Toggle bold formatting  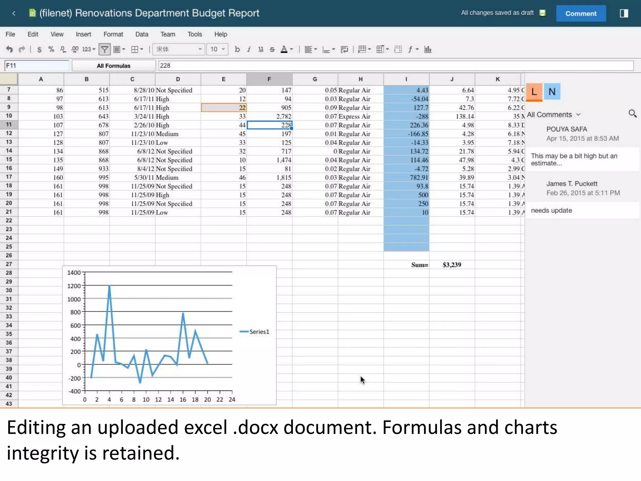[x=237, y=49]
